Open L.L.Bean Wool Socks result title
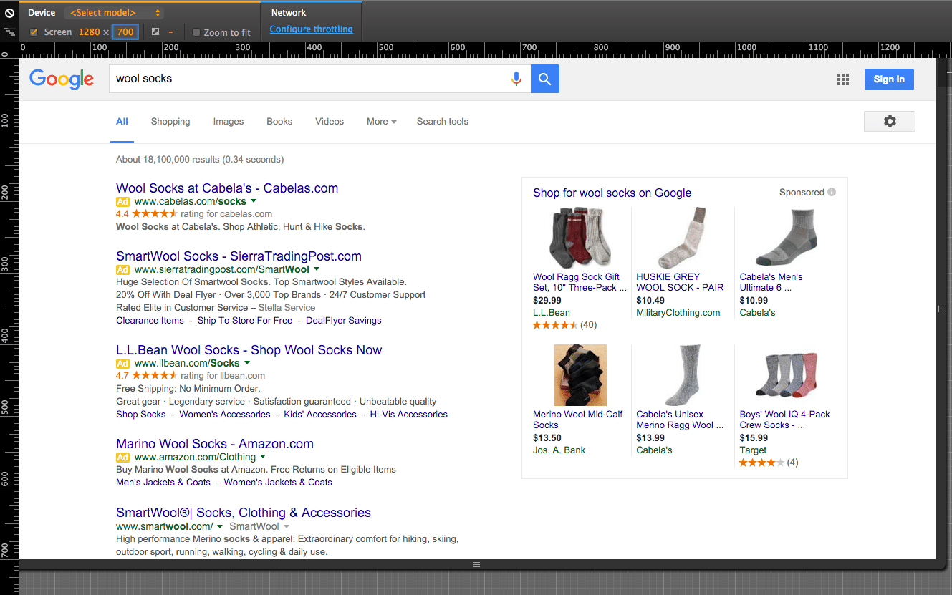The height and width of the screenshot is (595, 952). (249, 350)
